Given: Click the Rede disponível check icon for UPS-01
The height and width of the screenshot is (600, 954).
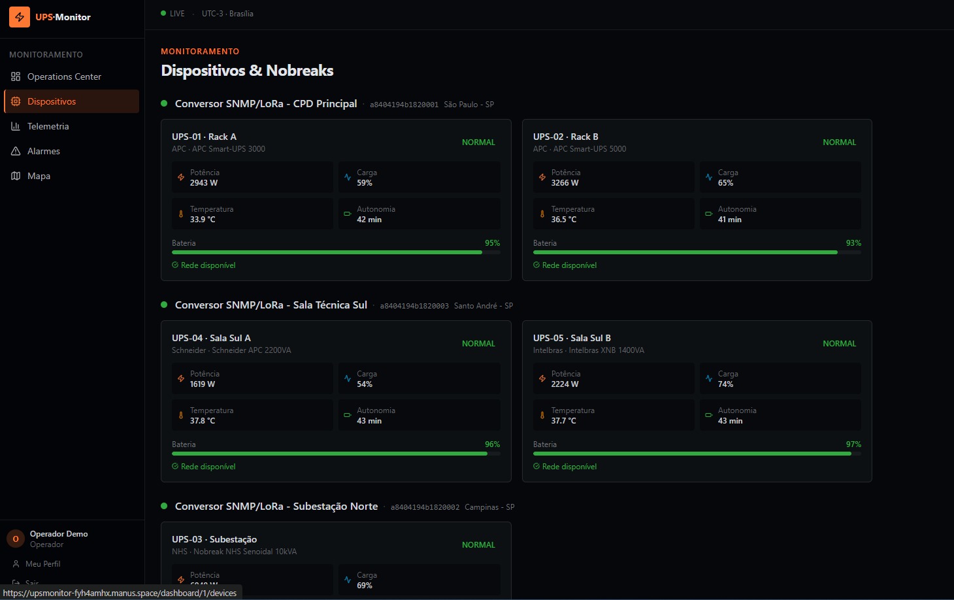Looking at the screenshot, I should pyautogui.click(x=175, y=265).
